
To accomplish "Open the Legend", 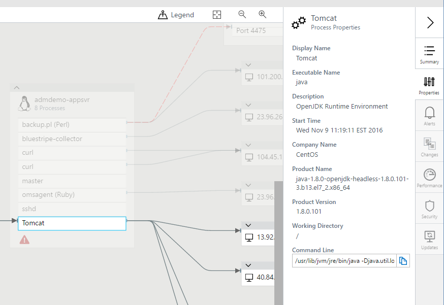I will 176,15.
